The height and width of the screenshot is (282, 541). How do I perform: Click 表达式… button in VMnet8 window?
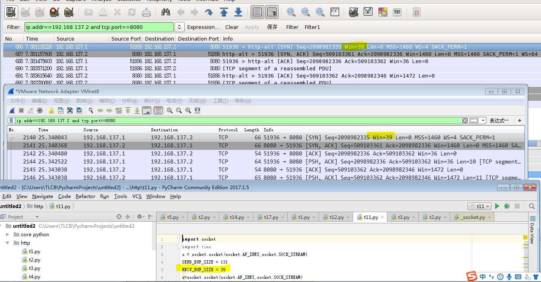coord(499,121)
